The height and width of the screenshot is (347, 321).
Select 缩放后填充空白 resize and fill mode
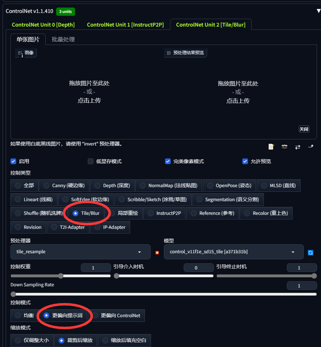(124, 340)
